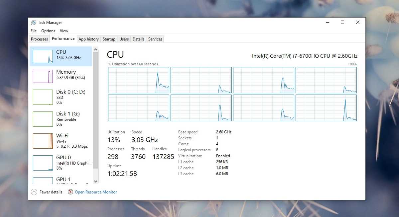Click the first logical processor graph
The height and width of the screenshot is (217, 399).
pyautogui.click(x=139, y=80)
